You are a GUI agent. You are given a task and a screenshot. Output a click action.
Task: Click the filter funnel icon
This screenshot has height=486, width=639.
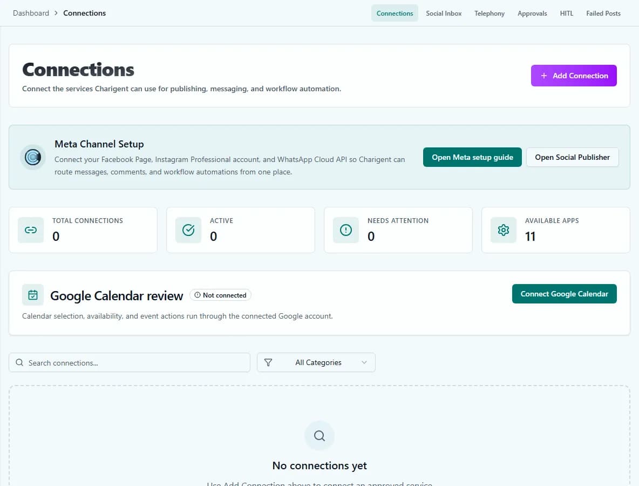[268, 362]
